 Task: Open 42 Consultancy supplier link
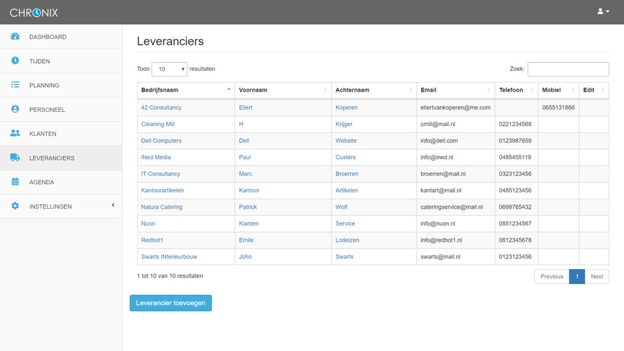pos(161,107)
